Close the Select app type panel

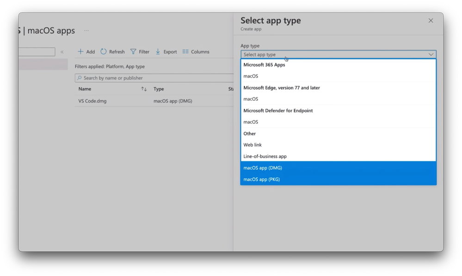coord(431,21)
